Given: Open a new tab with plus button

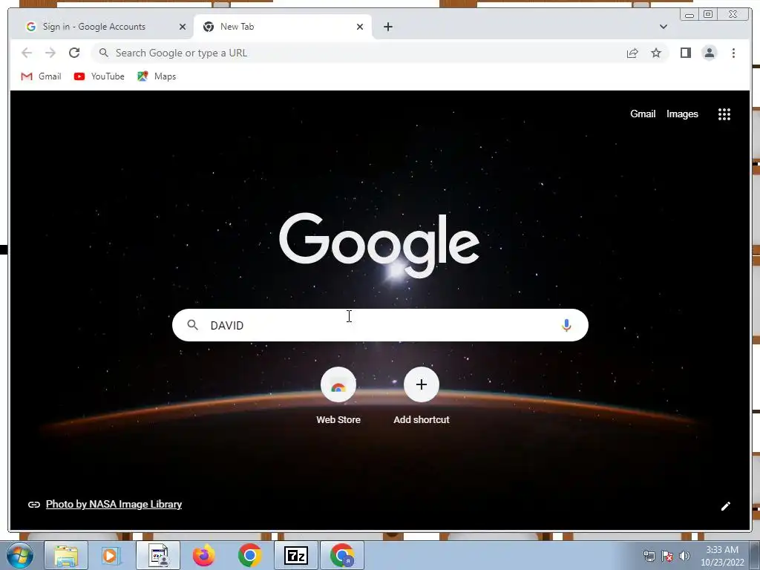Looking at the screenshot, I should coord(387,27).
